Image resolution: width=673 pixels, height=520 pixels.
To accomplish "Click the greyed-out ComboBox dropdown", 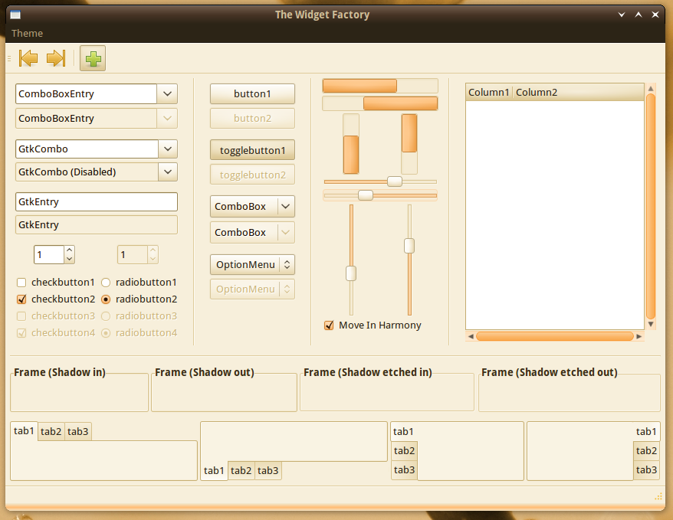I will (x=252, y=232).
